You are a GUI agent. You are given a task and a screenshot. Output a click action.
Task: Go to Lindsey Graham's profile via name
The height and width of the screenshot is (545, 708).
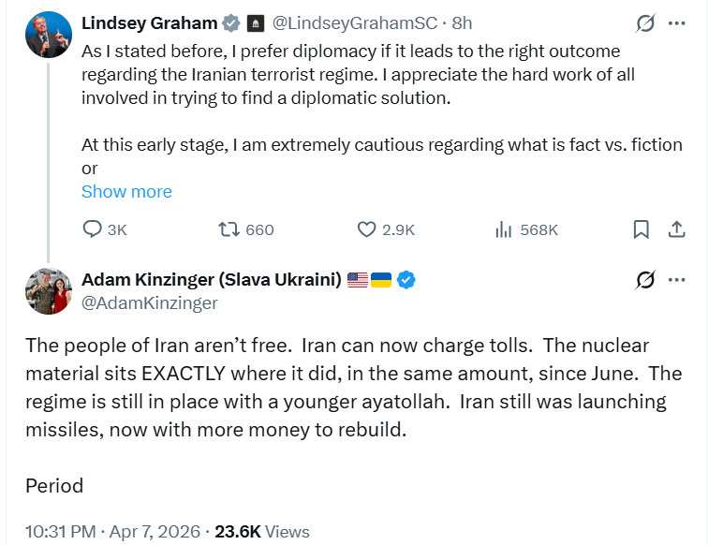point(150,22)
